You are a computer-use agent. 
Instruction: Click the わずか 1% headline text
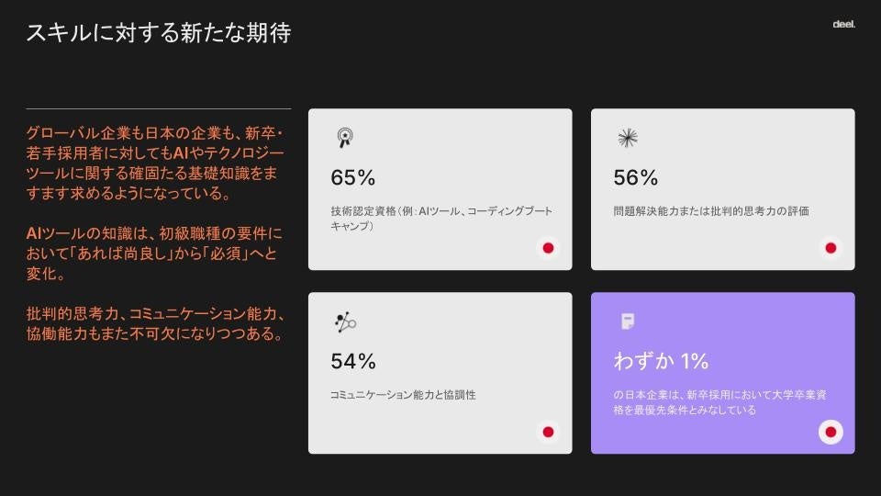(661, 361)
